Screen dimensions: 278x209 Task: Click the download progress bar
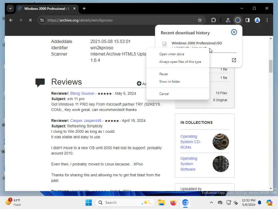(223, 53)
